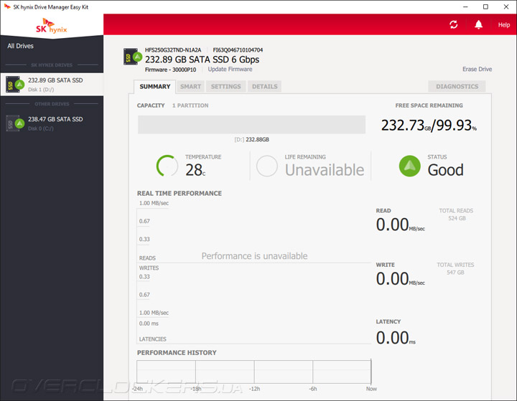Maximize the Drive Manager window
Viewport: 517px width, 401px height.
(x=485, y=6)
